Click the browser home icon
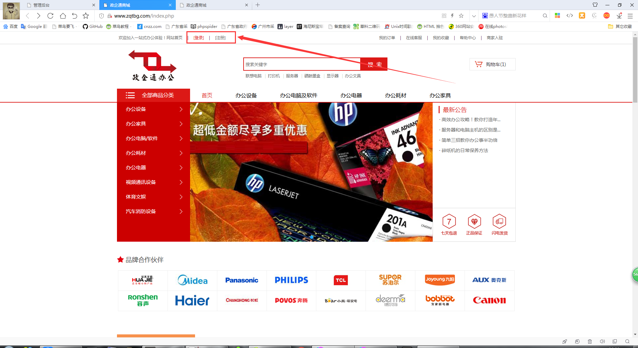Screen dimensions: 638x348 pos(63,16)
